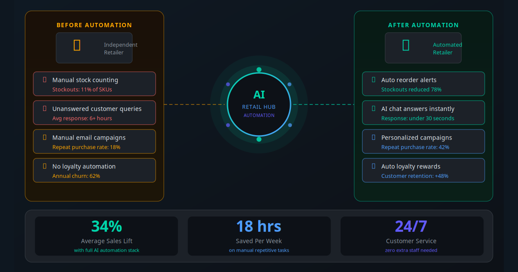Image resolution: width=518 pixels, height=272 pixels.
Task: Select the Personalized campaigns title
Action: (417, 138)
